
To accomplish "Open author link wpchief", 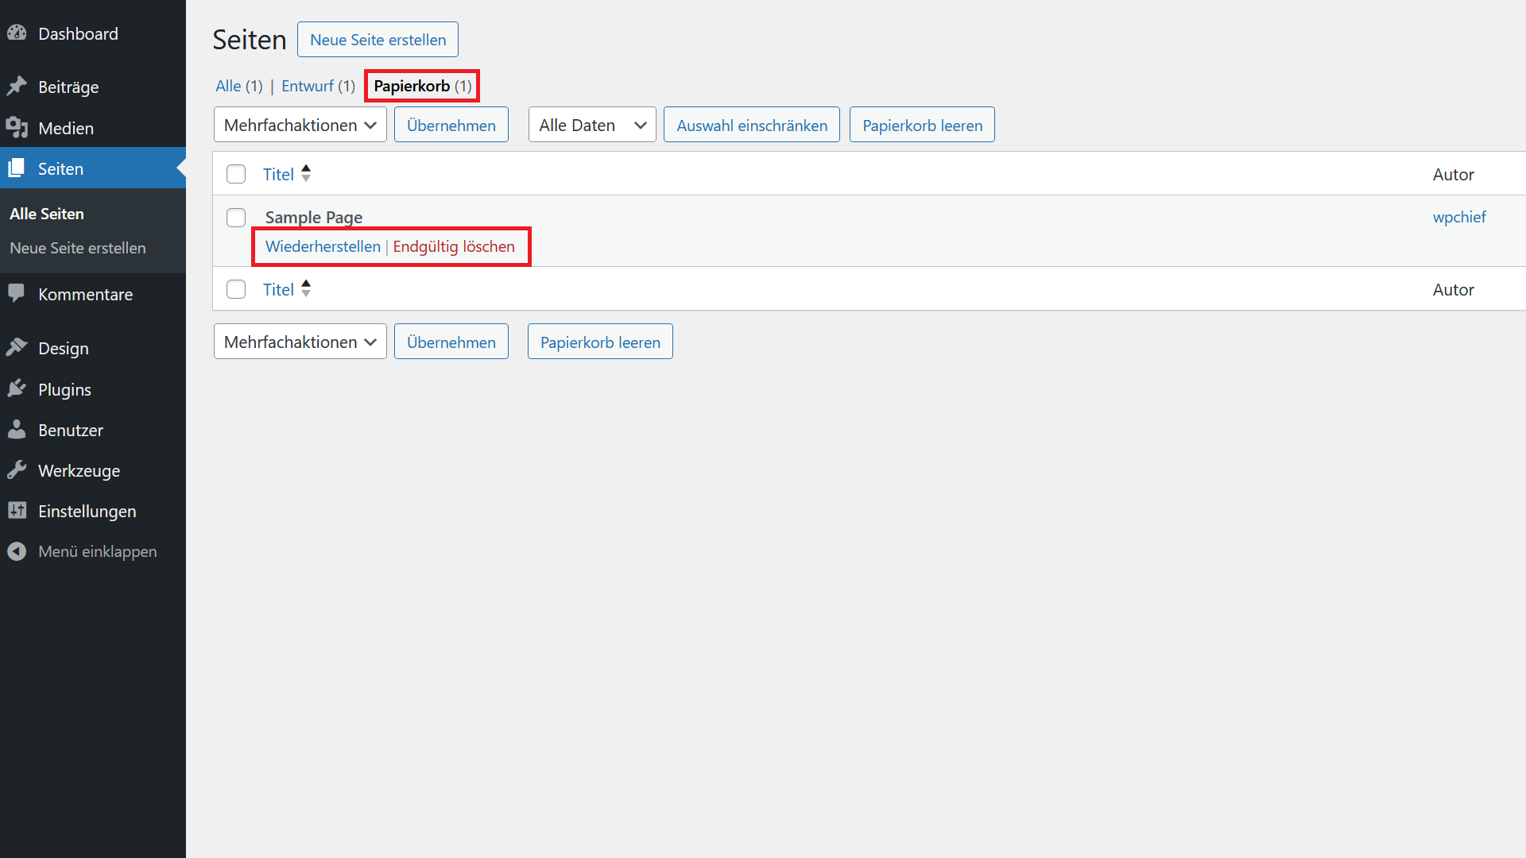I will [1459, 217].
